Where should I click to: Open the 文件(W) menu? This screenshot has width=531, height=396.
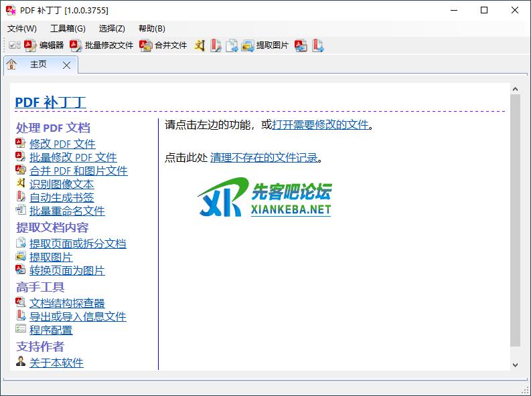(x=22, y=28)
